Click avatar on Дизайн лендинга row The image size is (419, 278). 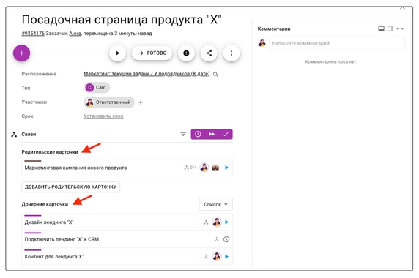pos(217,222)
